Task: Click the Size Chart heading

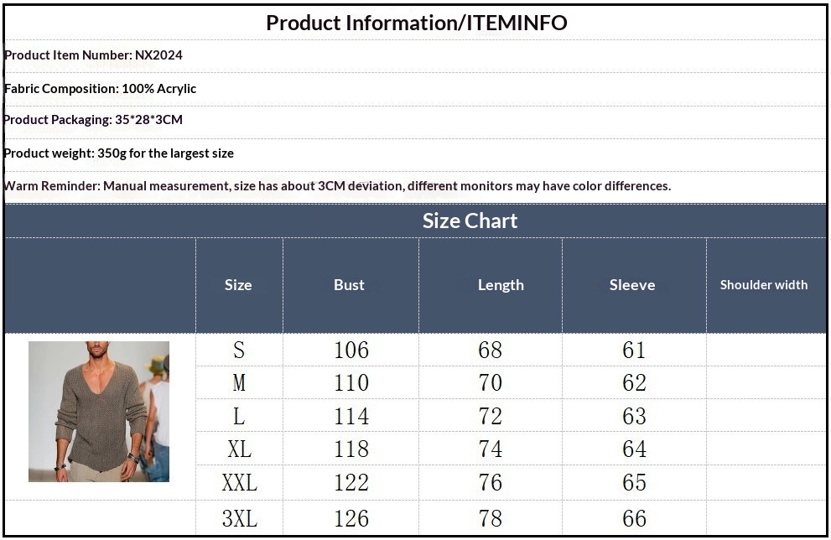Action: [470, 221]
